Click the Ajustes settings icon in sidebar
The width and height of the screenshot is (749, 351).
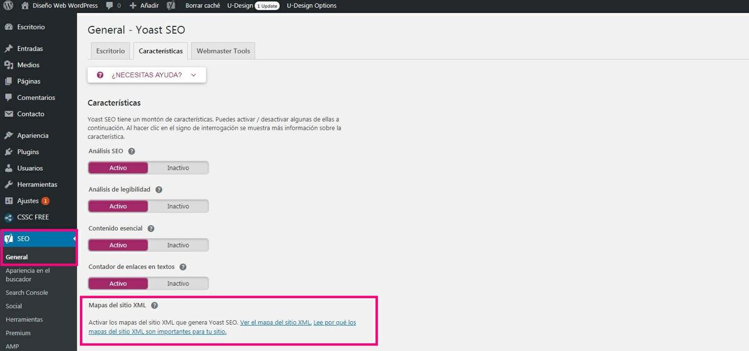click(x=9, y=201)
